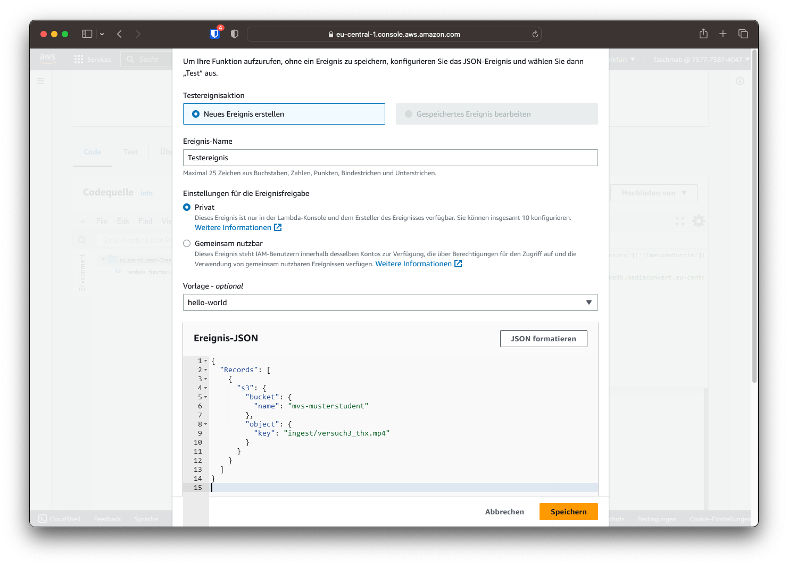
Task: Click the "ingest/versuch3_thx.mp4" key value
Action: pos(337,433)
